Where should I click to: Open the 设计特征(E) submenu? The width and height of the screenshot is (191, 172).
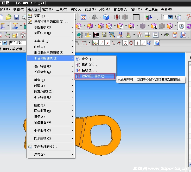pyautogui.click(x=51, y=66)
